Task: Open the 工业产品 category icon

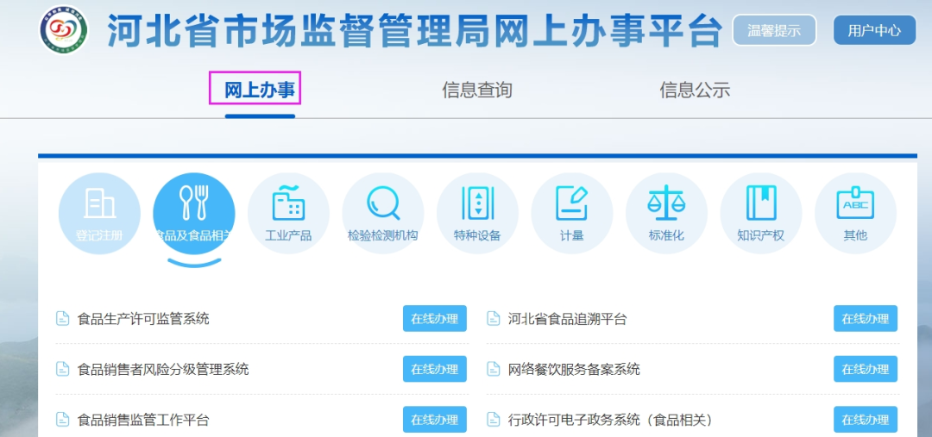Action: coord(288,213)
